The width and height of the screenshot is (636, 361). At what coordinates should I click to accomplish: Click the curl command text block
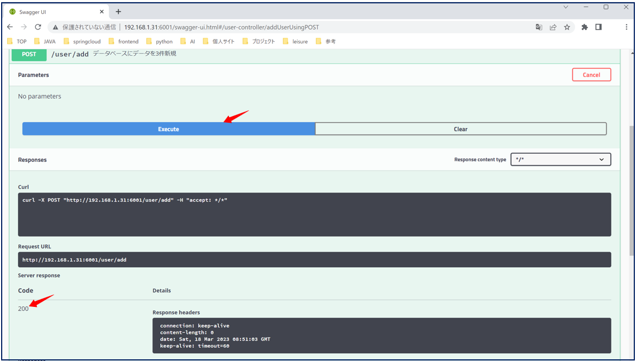tap(314, 214)
